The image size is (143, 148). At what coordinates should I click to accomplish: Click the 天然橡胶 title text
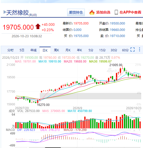[x=17, y=13]
